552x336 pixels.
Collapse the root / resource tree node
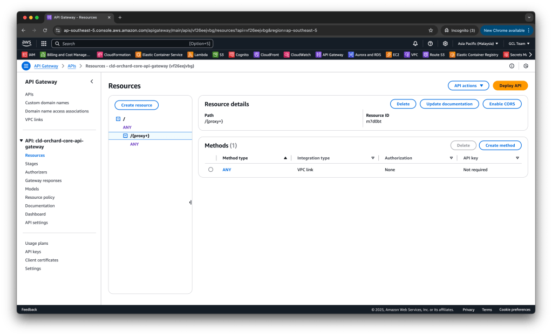[118, 119]
